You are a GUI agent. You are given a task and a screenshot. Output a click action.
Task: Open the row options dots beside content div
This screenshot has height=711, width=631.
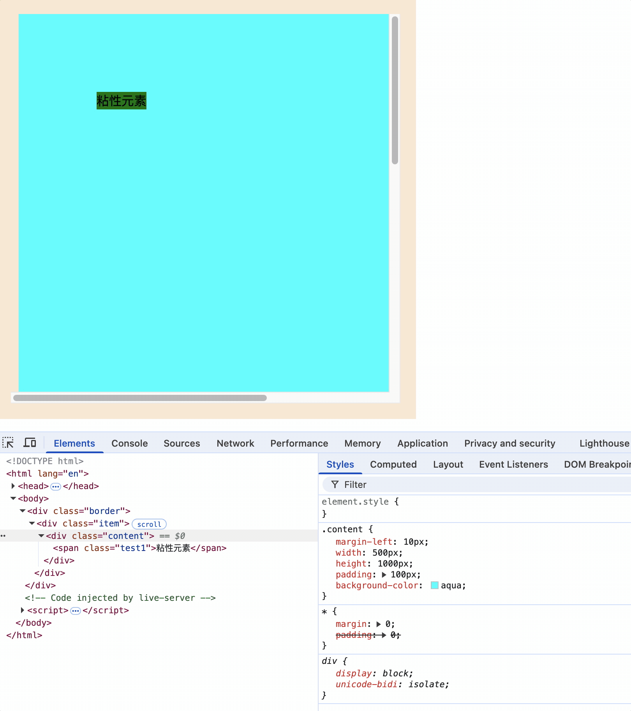[x=3, y=536]
